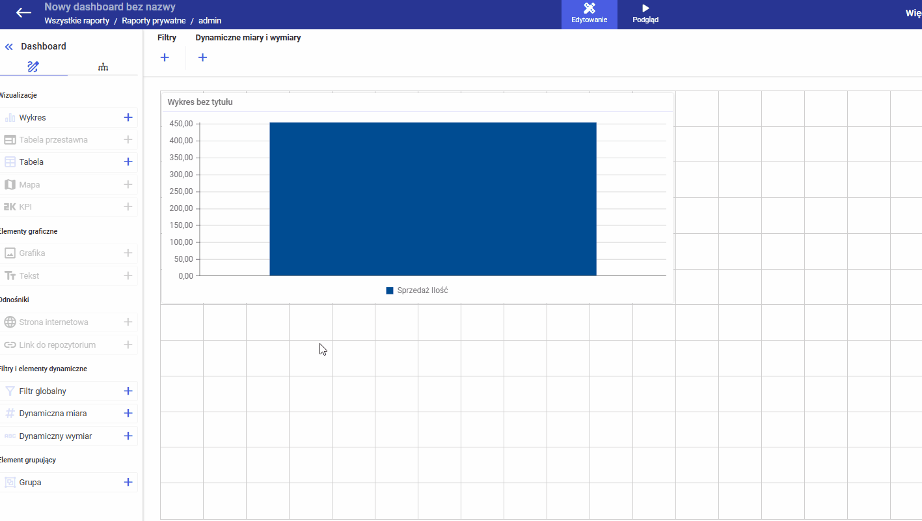Select the Tabela label in the sidebar
922x521 pixels.
coord(31,162)
